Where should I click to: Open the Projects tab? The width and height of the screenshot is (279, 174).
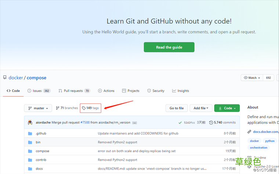131,91
